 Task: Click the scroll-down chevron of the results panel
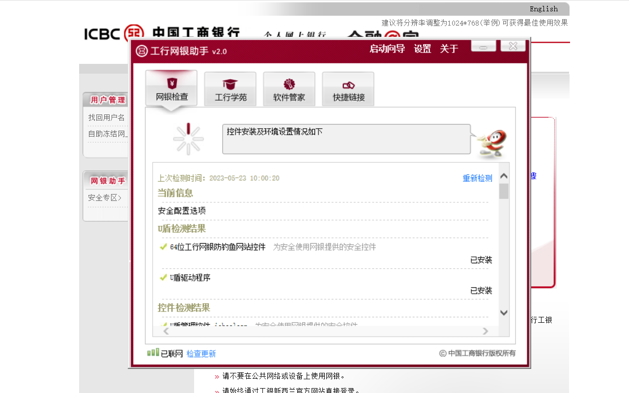(503, 312)
